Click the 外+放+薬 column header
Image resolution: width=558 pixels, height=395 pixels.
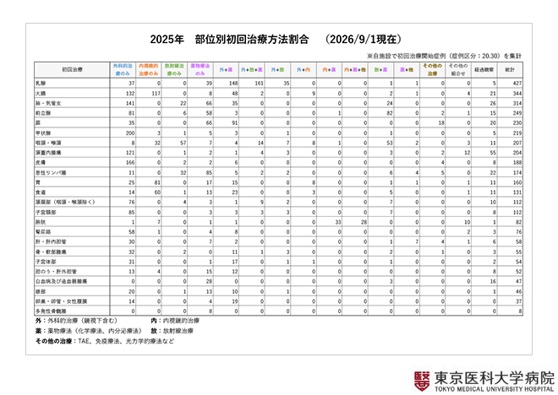pos(252,69)
